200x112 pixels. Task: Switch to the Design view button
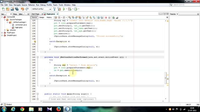[x=42, y=17]
